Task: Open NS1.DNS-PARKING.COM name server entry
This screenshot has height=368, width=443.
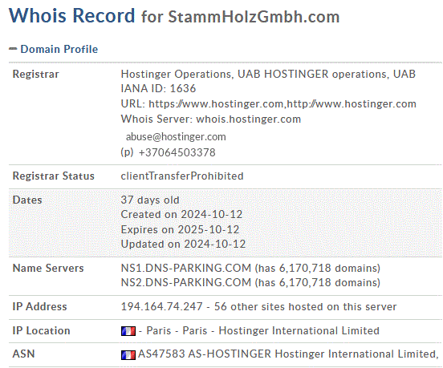Action: pyautogui.click(x=186, y=268)
